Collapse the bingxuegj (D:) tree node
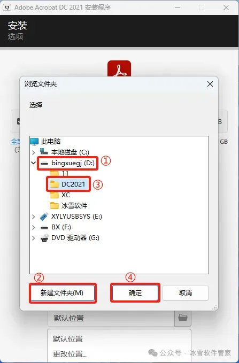239x363 pixels. [33, 163]
